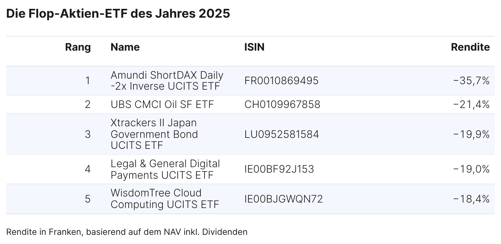501x244 pixels.
Task: Click ISIN IE00BJGWQN72
Action: pos(283,199)
